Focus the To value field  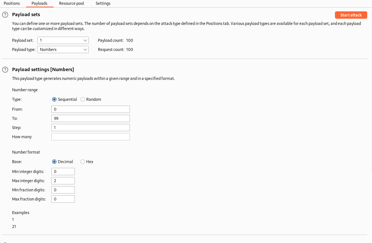(91, 118)
